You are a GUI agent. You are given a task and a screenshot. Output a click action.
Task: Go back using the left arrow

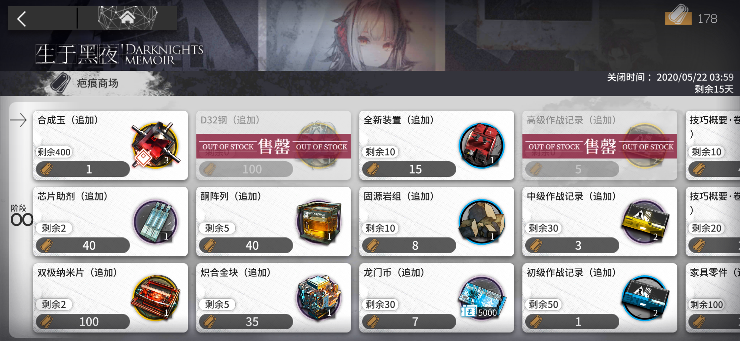22,19
